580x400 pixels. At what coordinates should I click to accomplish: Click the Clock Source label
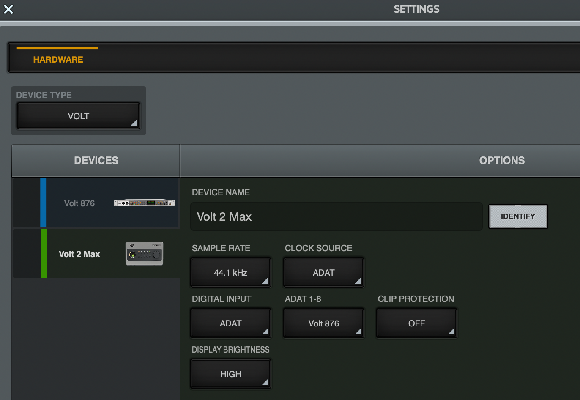point(318,248)
